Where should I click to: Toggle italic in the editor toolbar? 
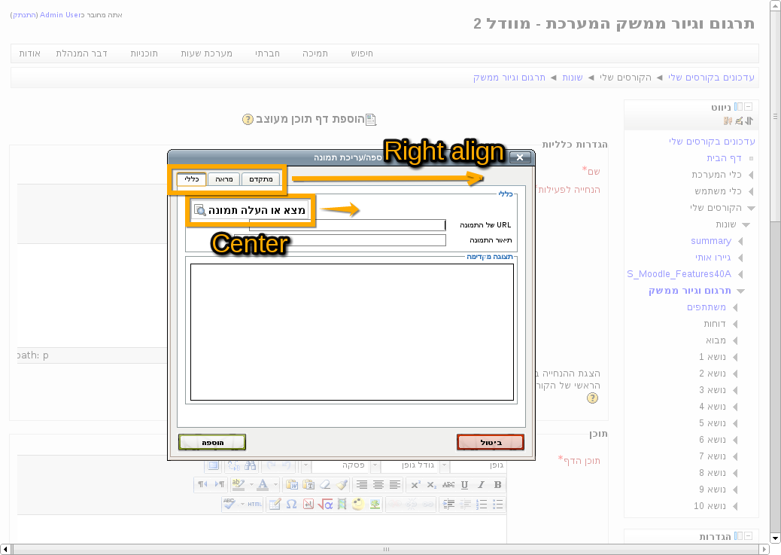pos(481,485)
